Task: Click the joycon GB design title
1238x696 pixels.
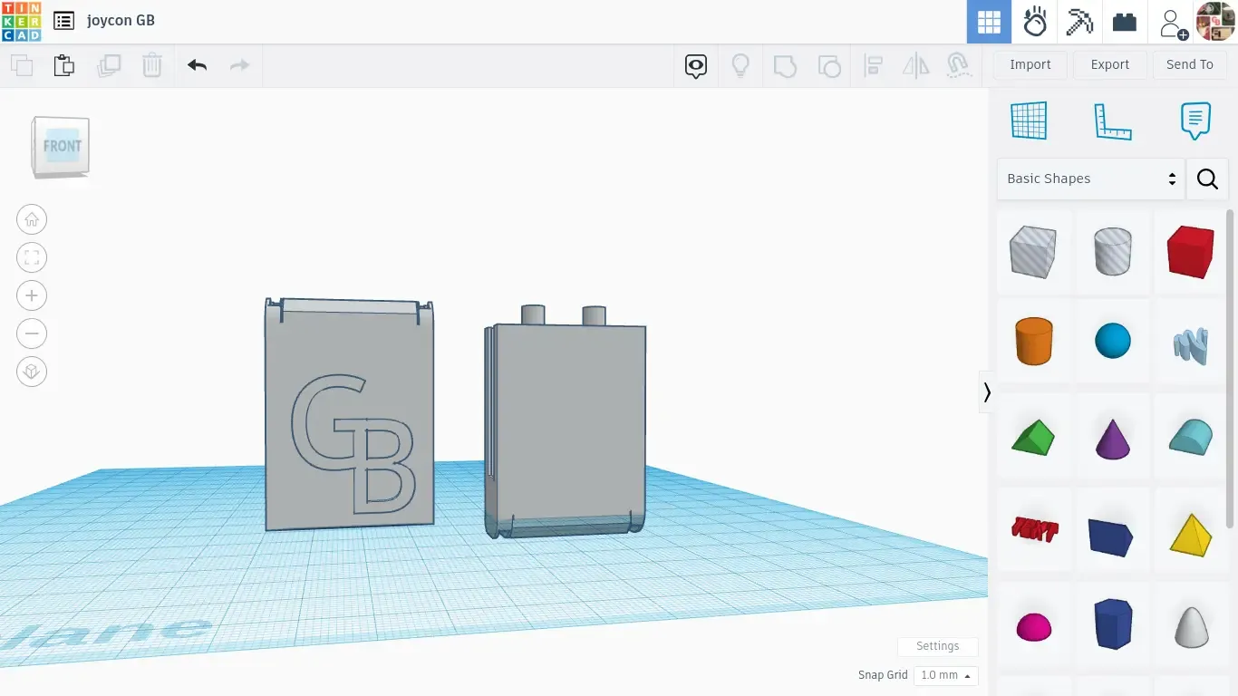Action: (x=121, y=21)
